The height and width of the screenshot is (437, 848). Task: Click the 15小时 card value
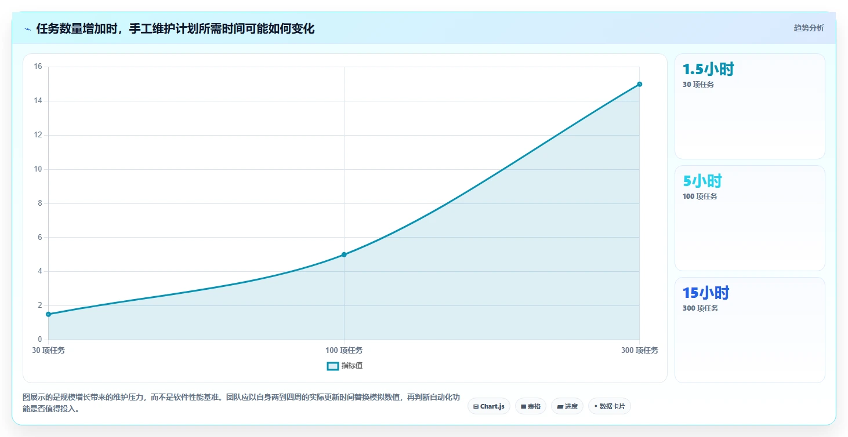coord(706,293)
